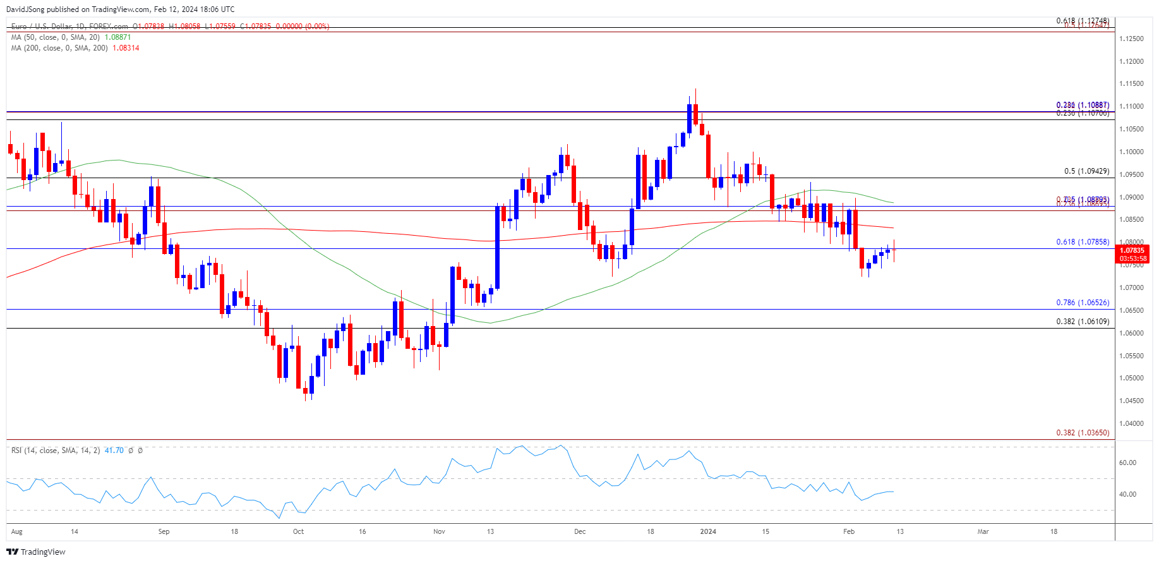Select the MA (50, close, 0, SMA, 20) legend
Screen dimensions: 1159x563
(x=56, y=37)
